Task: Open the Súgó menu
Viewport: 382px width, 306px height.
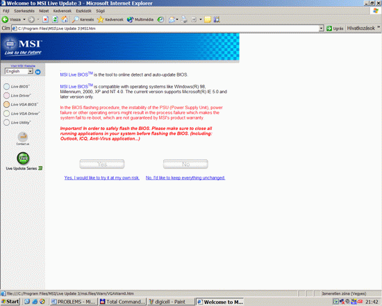Action: [101, 11]
